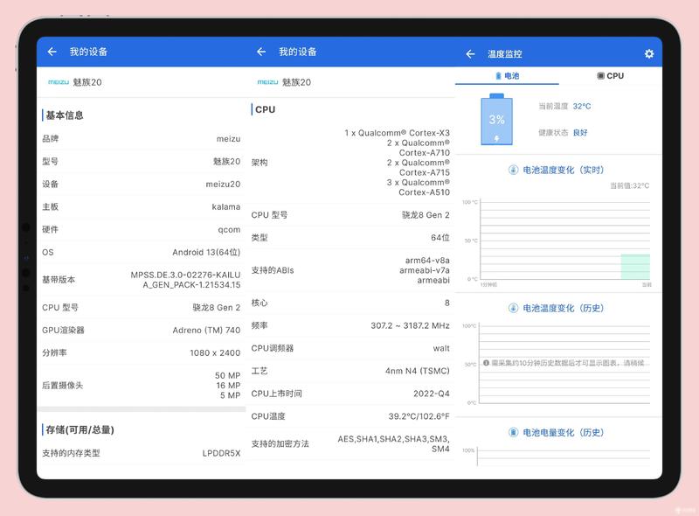The width and height of the screenshot is (699, 516).
Task: Click the 当前温度 value 32°C
Action: click(582, 106)
